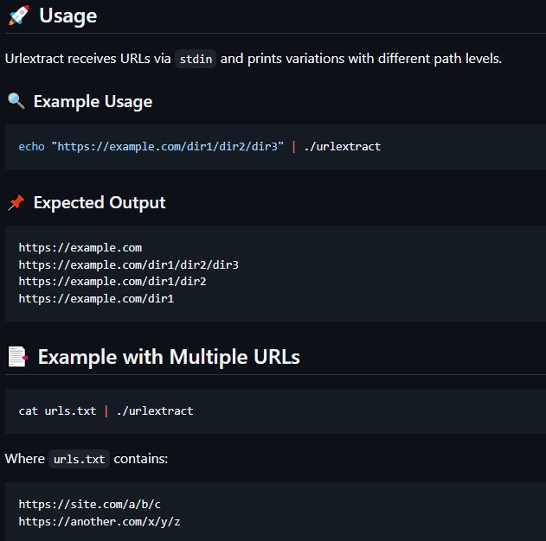The height and width of the screenshot is (541, 546).
Task: Click the word 'Where' before urls.txt
Action: click(25, 459)
